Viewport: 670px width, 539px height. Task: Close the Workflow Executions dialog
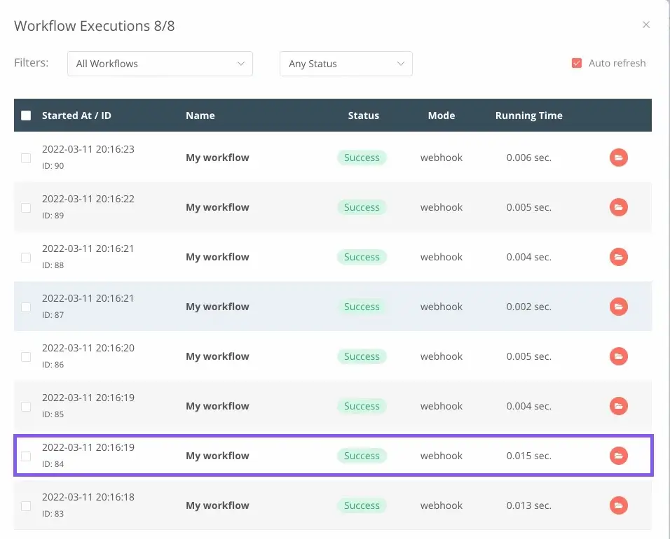(646, 24)
